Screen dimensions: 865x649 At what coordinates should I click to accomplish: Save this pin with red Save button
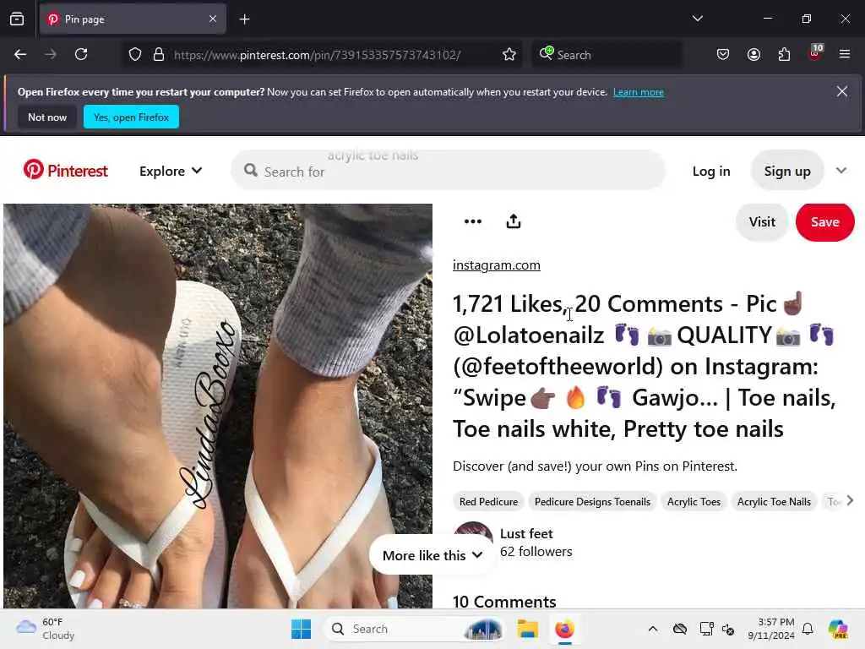(825, 222)
